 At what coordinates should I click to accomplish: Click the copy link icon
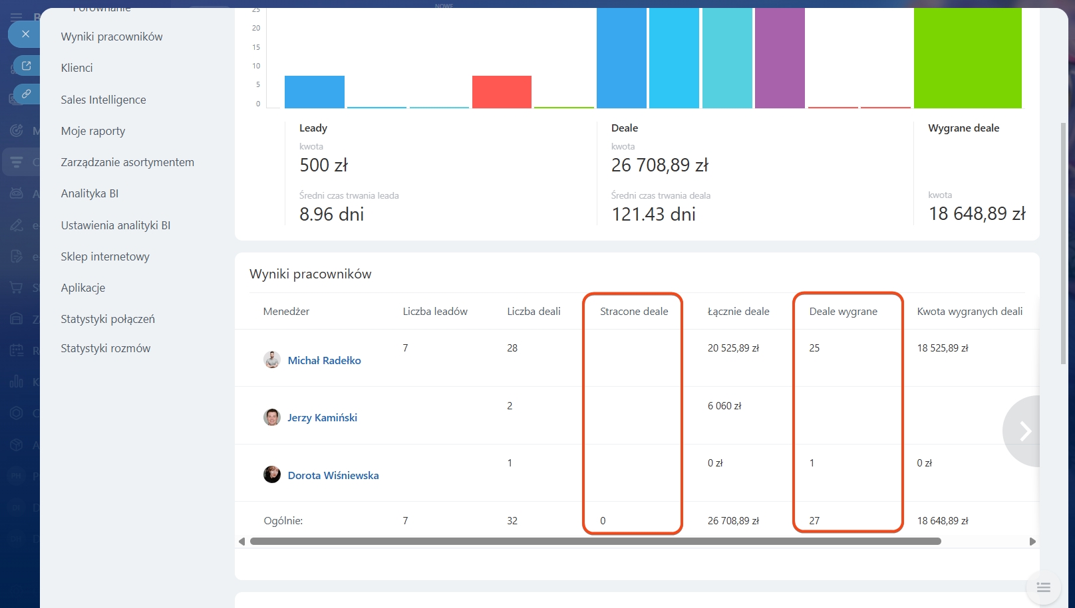click(27, 94)
